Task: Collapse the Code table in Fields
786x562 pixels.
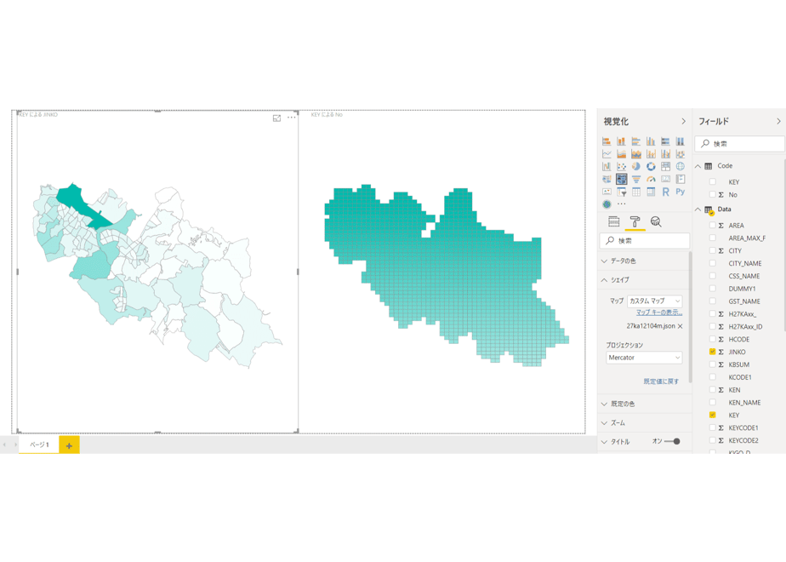Action: pos(698,165)
